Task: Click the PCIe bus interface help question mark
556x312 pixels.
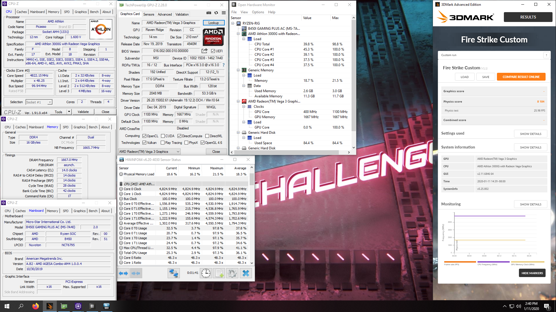Action: coord(223,65)
